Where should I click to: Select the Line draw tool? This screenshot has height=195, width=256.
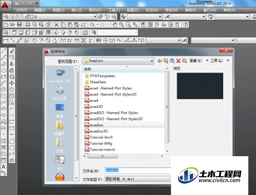click(x=4, y=51)
